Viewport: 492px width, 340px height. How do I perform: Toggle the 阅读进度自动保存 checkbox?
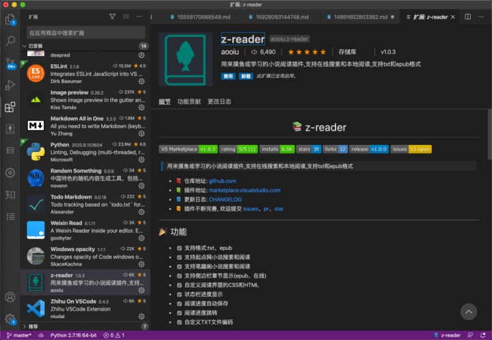pos(179,304)
